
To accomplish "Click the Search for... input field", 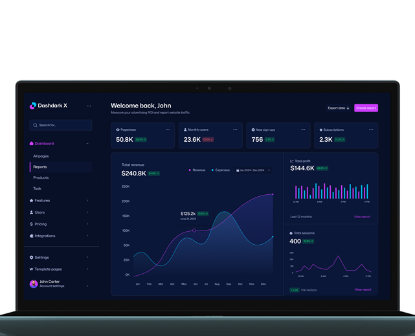I will 61,125.
